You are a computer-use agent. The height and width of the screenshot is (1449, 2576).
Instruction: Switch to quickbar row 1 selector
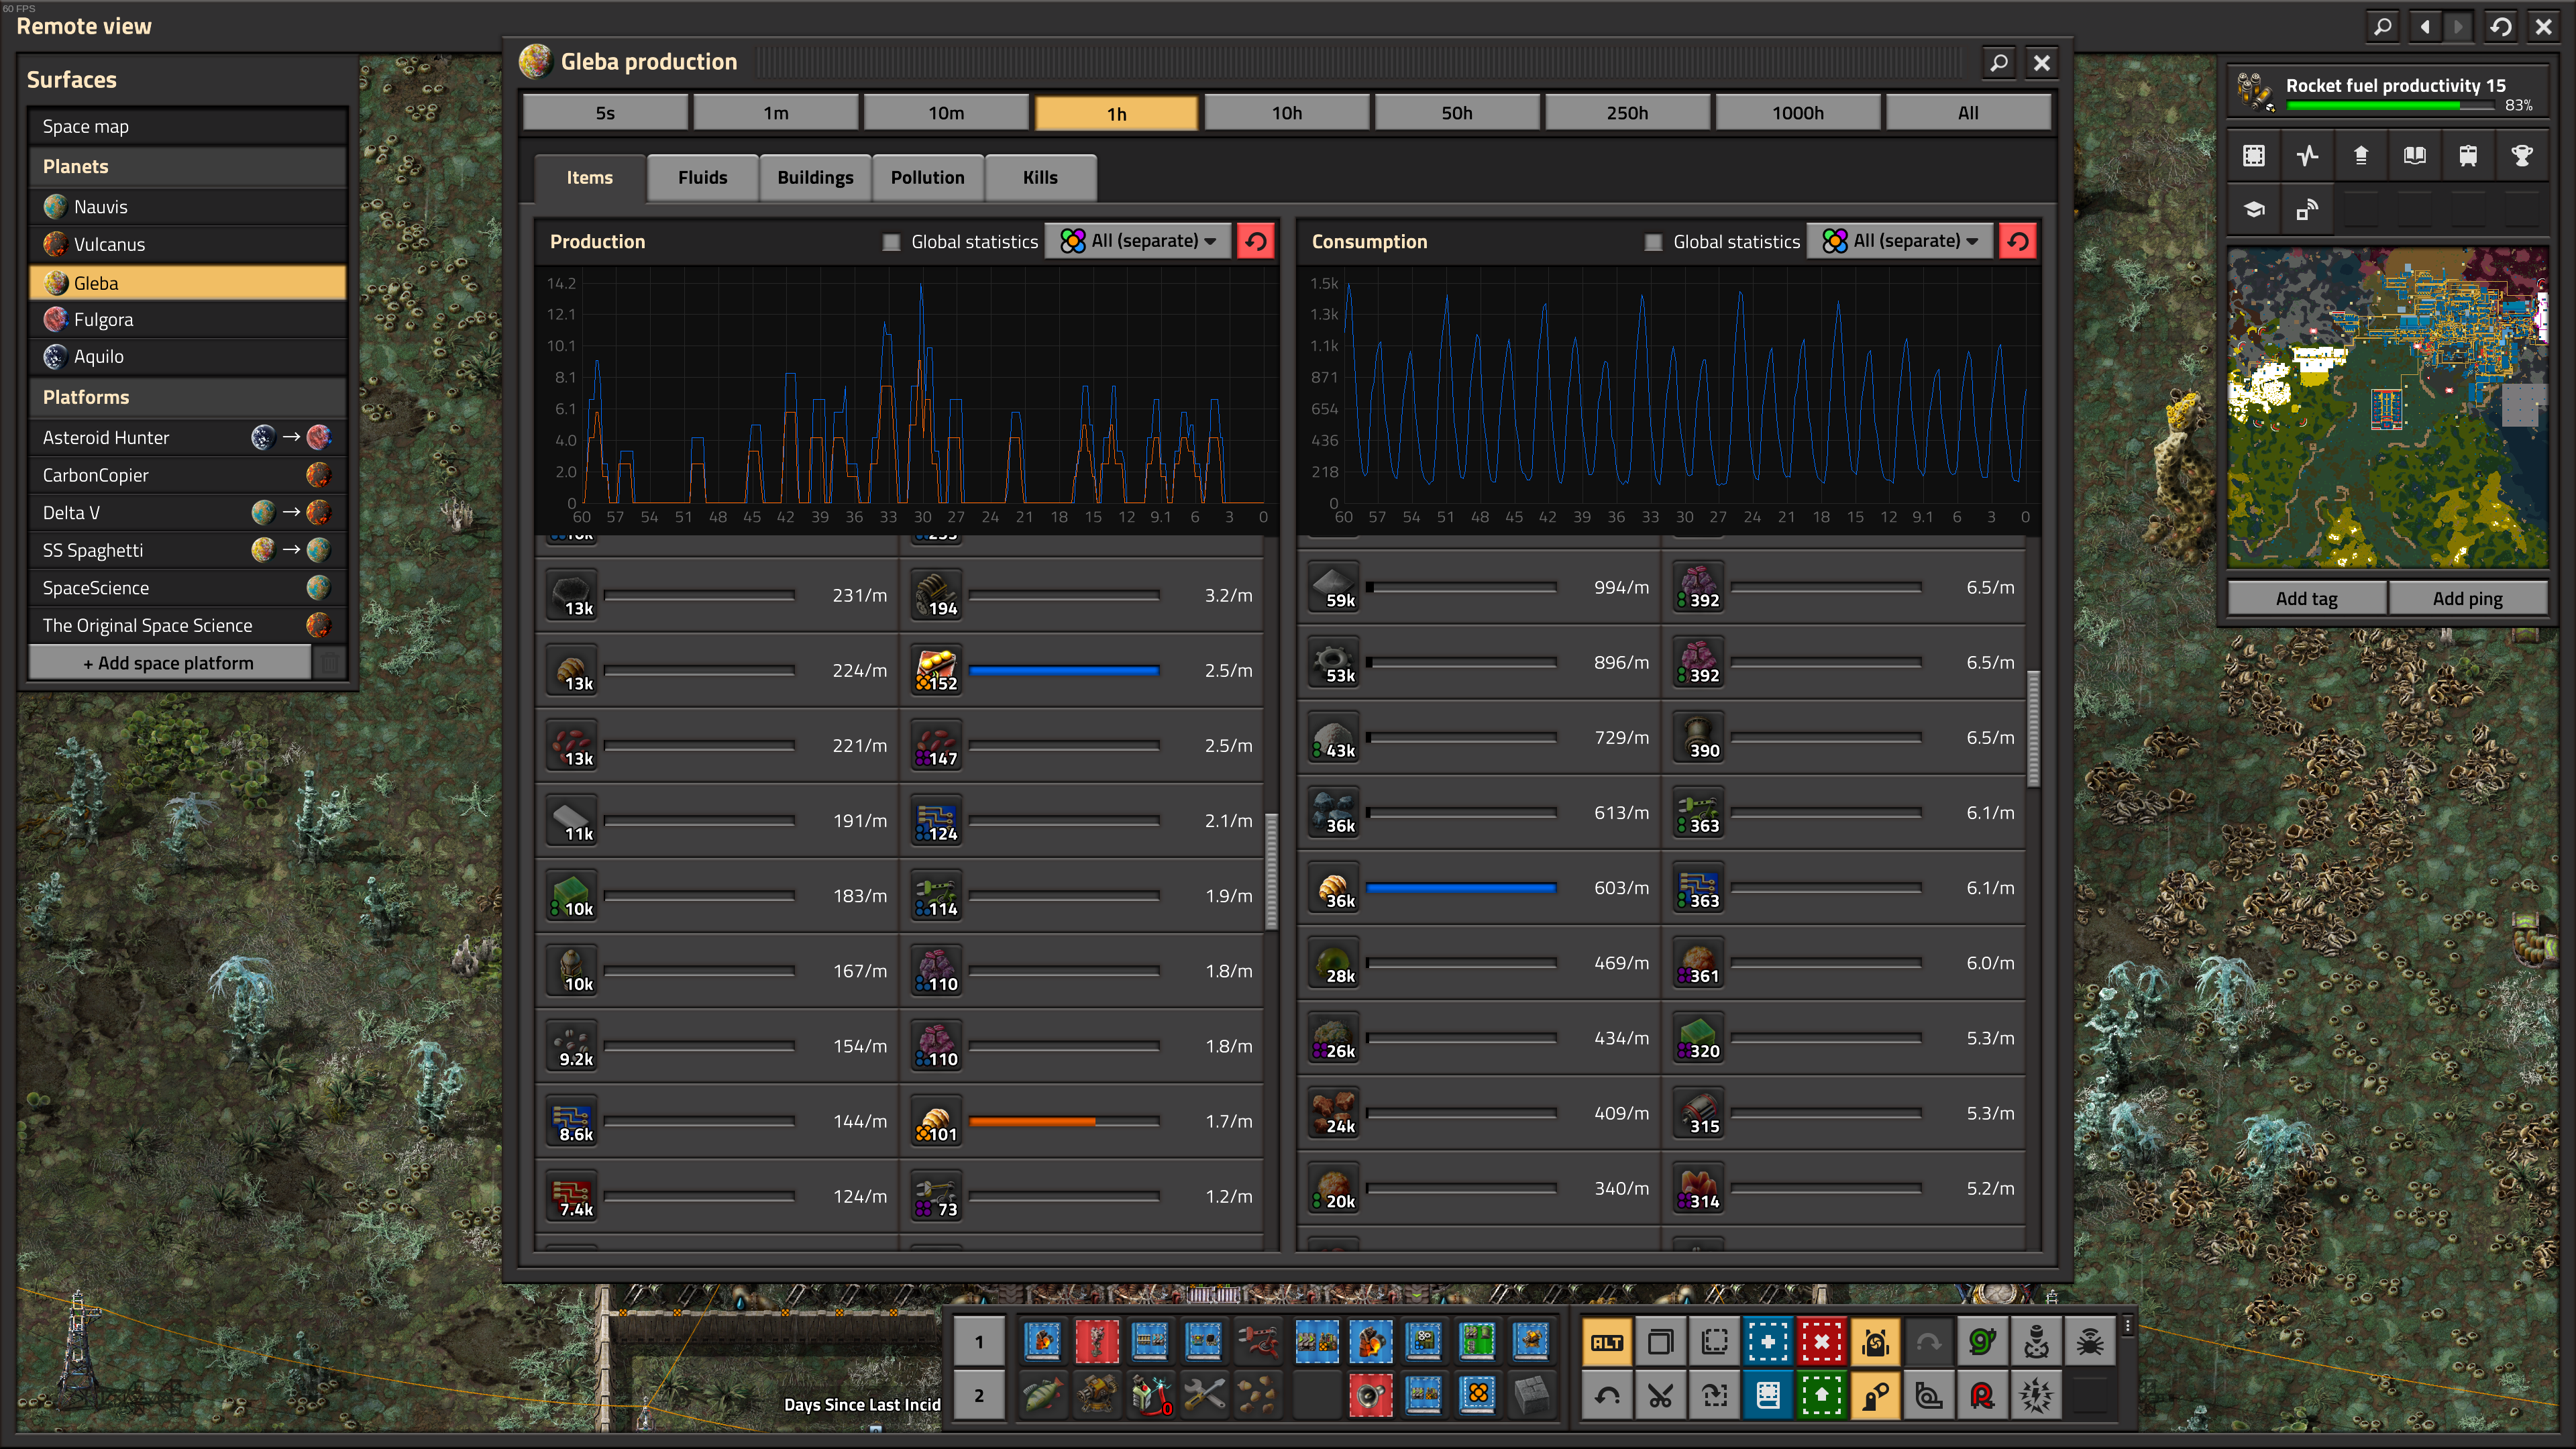click(x=979, y=1342)
